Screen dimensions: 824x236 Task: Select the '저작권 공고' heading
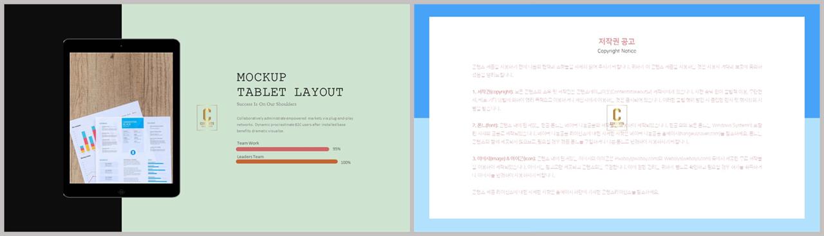[x=617, y=41]
